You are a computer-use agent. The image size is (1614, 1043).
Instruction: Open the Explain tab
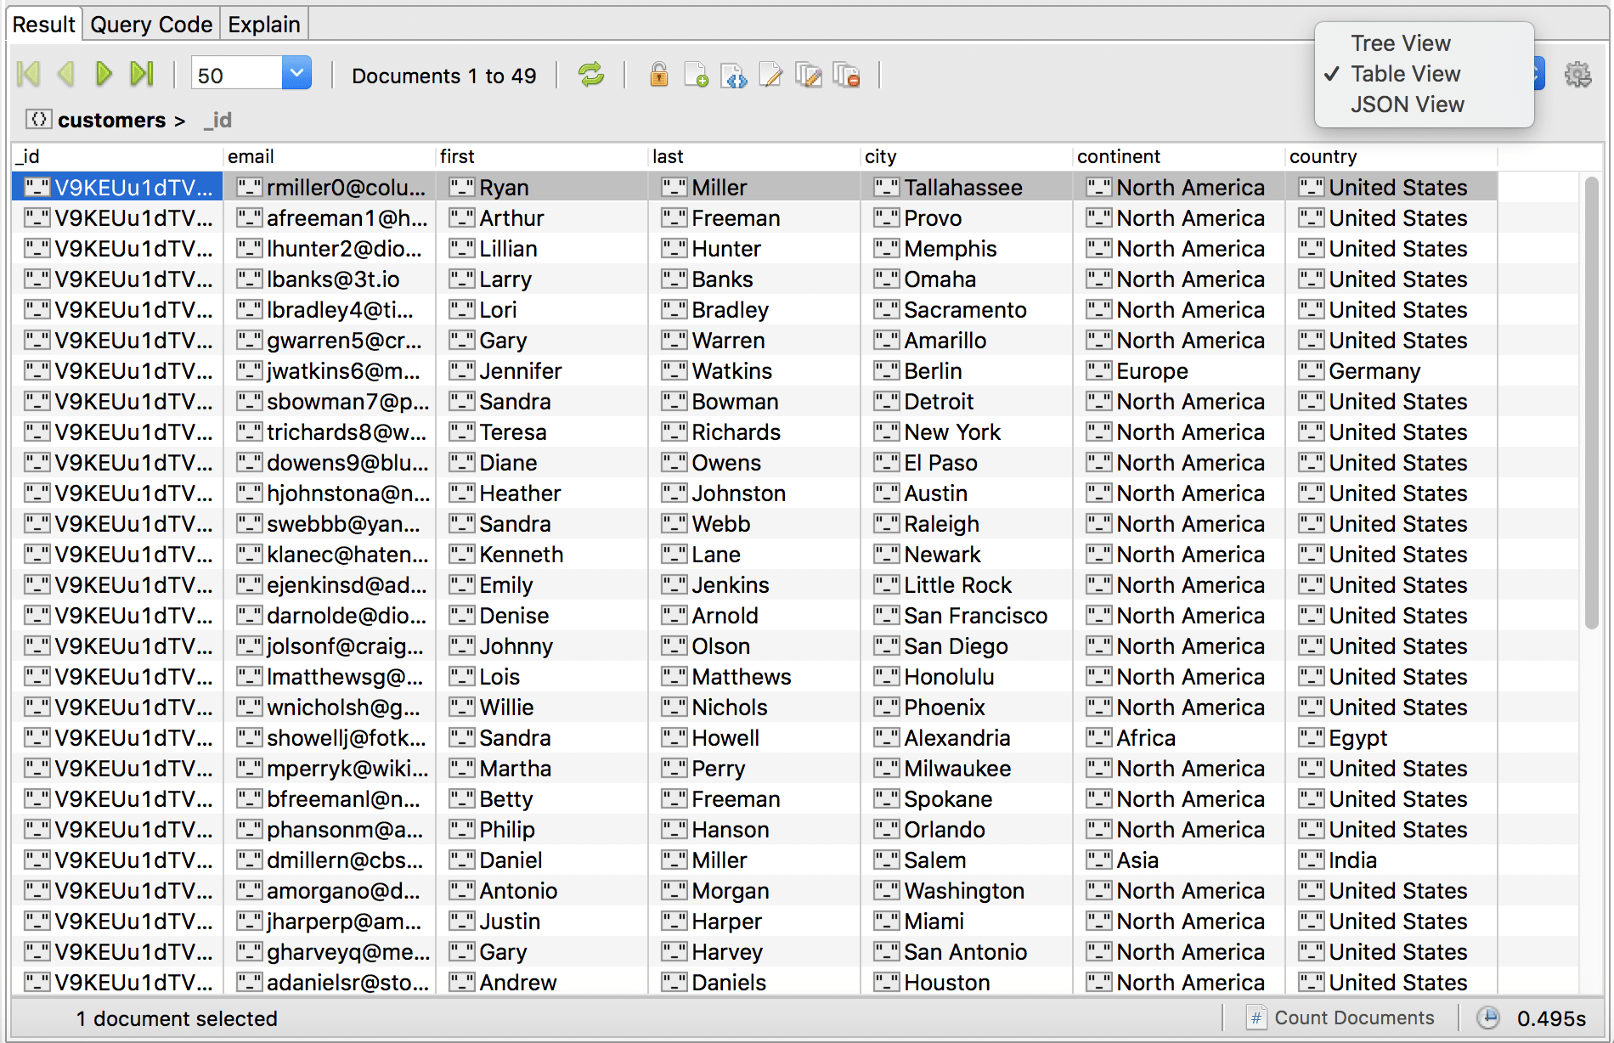tap(263, 24)
